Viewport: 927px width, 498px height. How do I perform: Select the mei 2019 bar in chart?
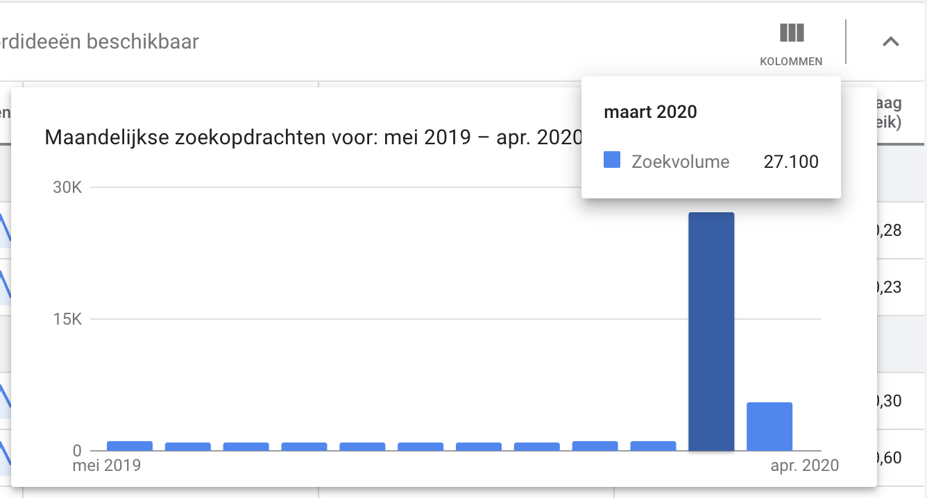[130, 446]
